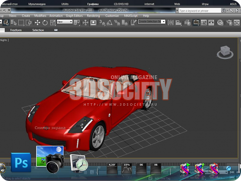The image size is (241, 181).
Task: Switch to the Freeform ribbon tab
Action: [16, 30]
